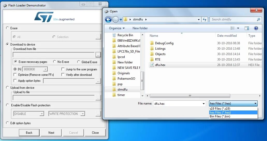Click the Forward navigation arrow in Open dialog
Screen dimensions: 267x141
click(116, 20)
